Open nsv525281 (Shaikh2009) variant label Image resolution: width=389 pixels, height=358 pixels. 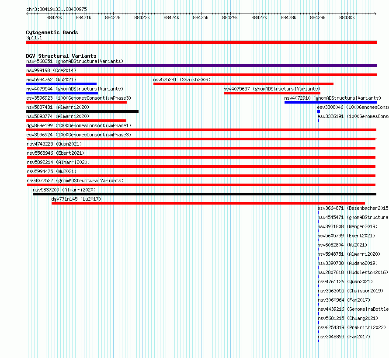(x=182, y=80)
